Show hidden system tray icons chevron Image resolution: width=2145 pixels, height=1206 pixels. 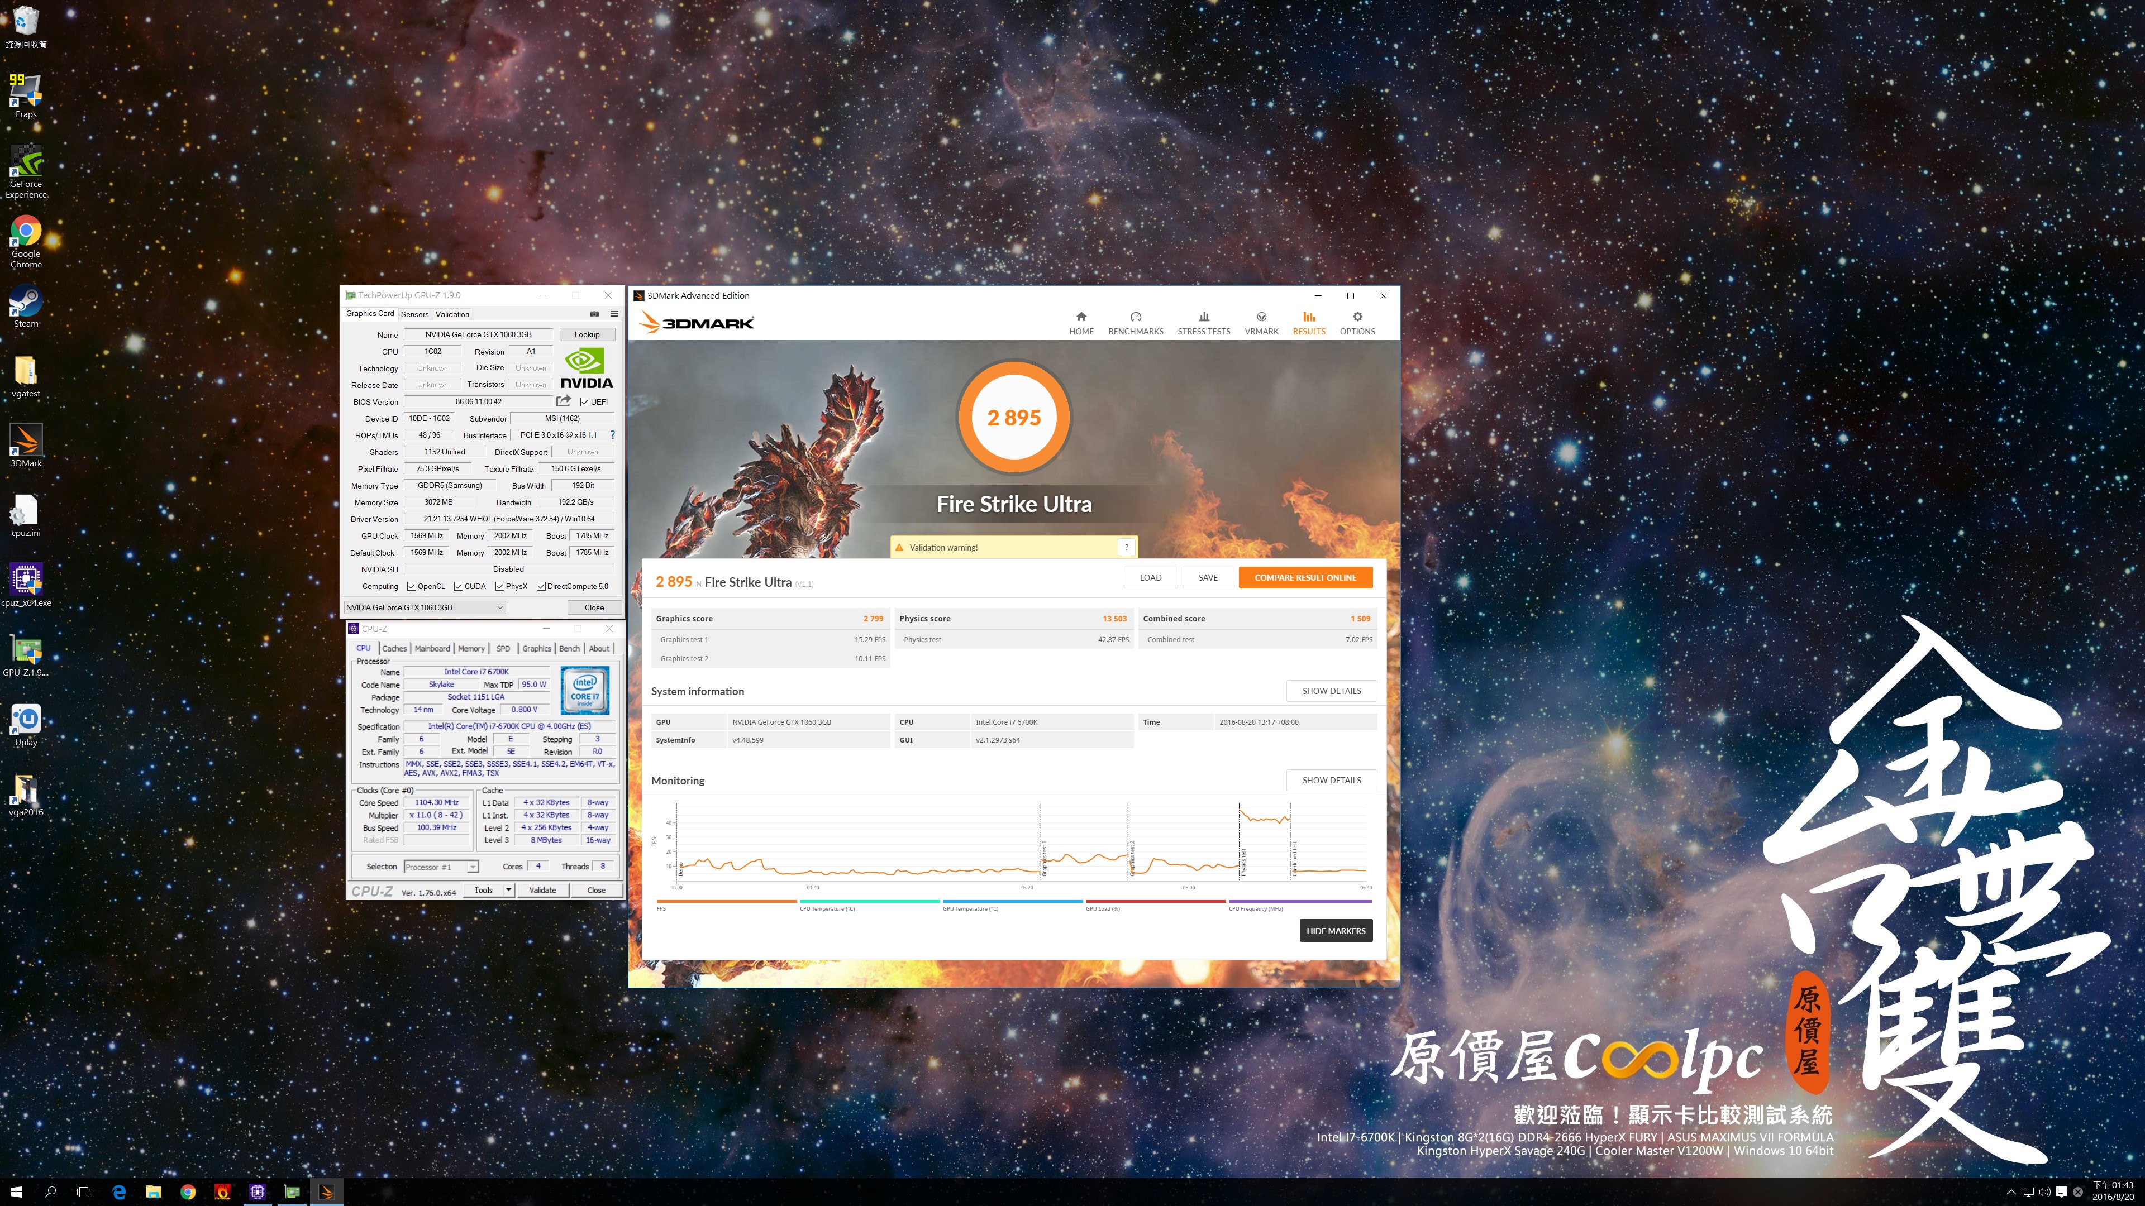[2011, 1192]
